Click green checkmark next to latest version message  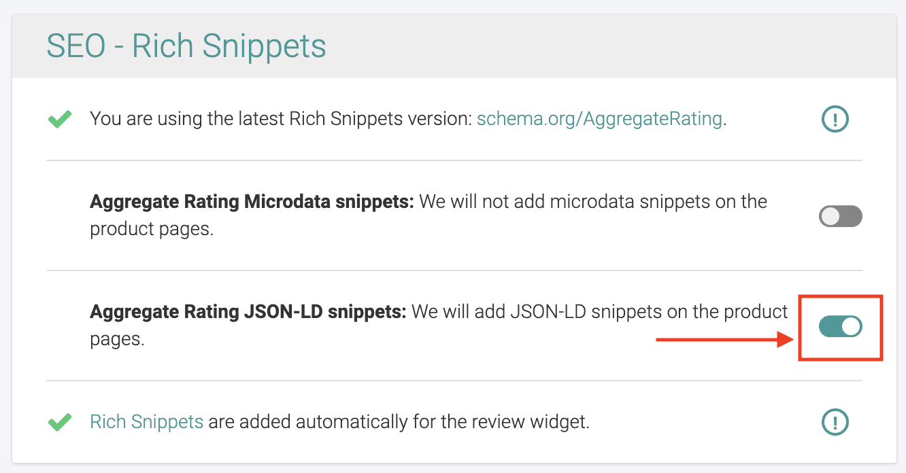pyautogui.click(x=61, y=120)
